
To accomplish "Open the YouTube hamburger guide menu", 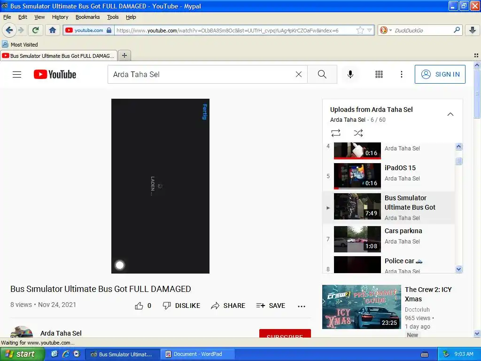I will (17, 74).
